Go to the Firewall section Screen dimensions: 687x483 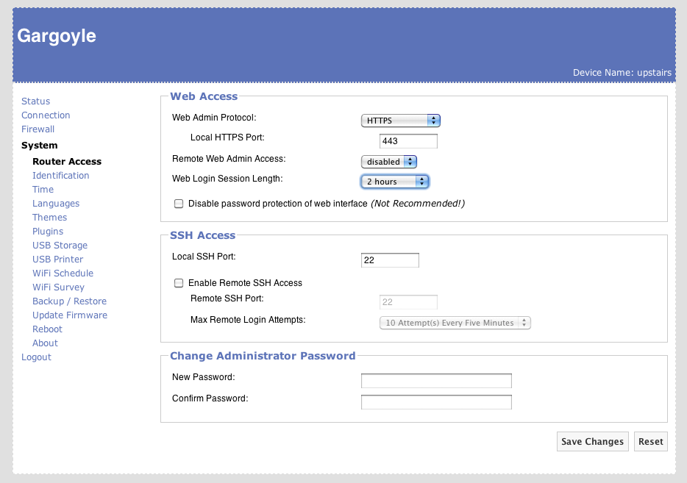coord(38,129)
